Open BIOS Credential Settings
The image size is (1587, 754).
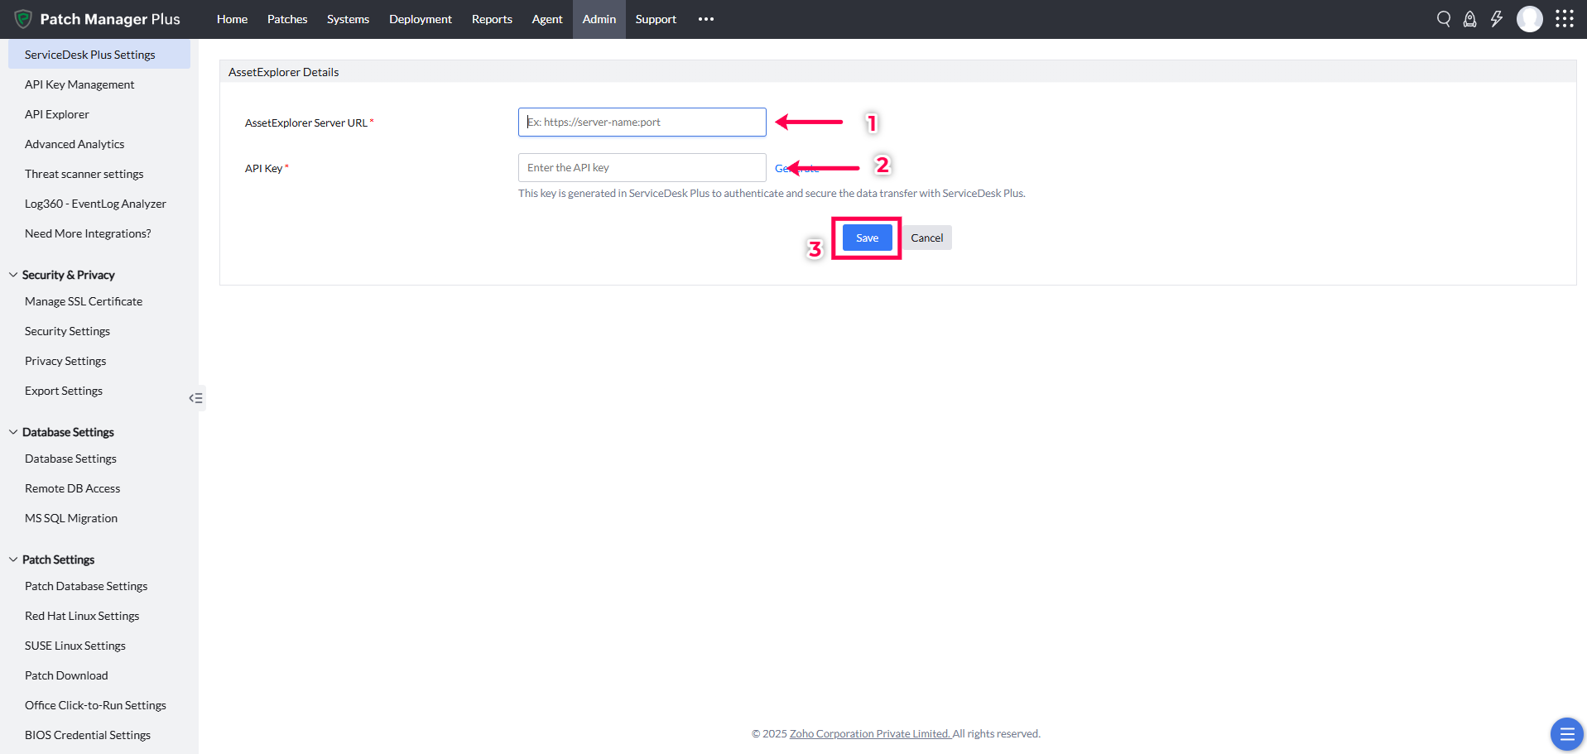pyautogui.click(x=88, y=735)
